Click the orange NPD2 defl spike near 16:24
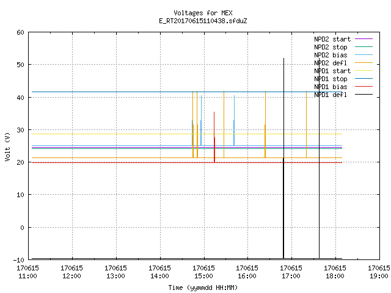Image resolution: width=391 pixels, height=293 pixels. pos(265,125)
